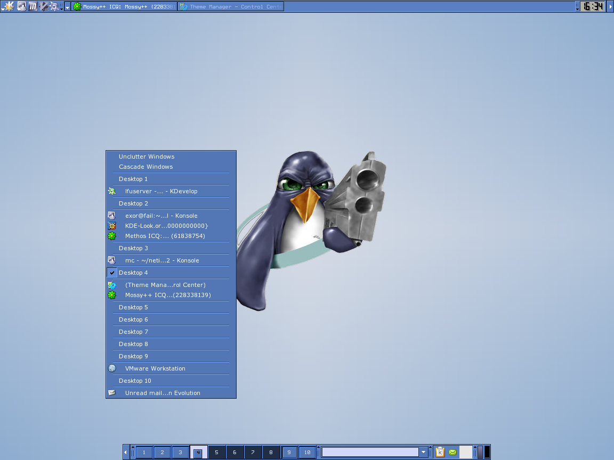Open the KDE-Look.or... window entry

point(171,226)
